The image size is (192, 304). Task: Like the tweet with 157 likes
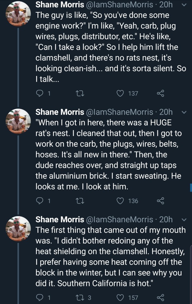pos(120,297)
